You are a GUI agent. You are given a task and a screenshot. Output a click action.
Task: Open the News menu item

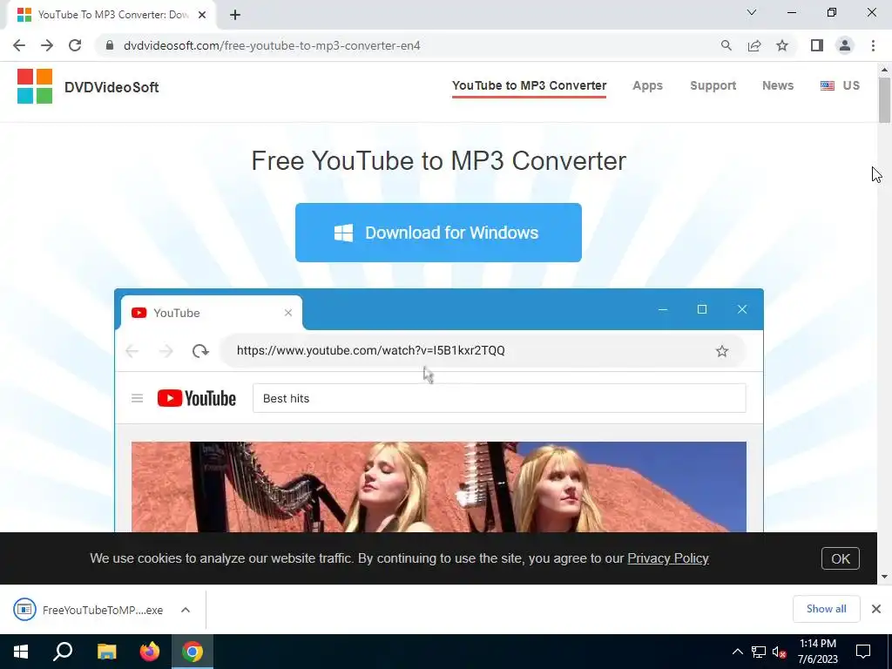pyautogui.click(x=778, y=85)
